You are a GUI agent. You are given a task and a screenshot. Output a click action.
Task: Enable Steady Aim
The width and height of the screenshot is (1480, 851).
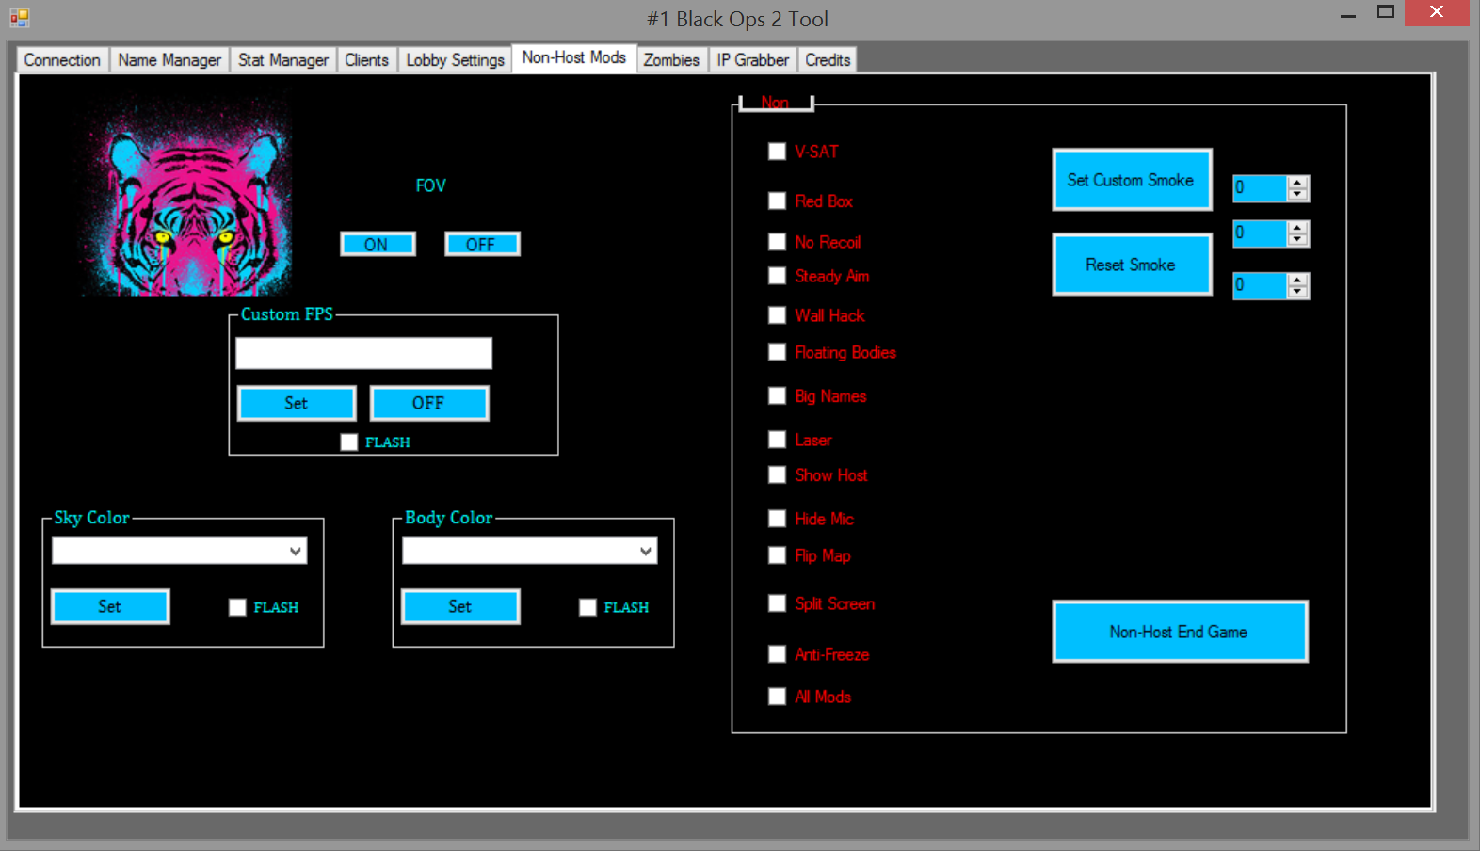[777, 276]
